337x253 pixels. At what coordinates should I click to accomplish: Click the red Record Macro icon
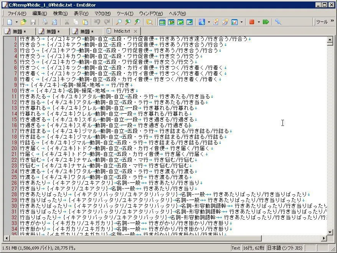coord(252,22)
